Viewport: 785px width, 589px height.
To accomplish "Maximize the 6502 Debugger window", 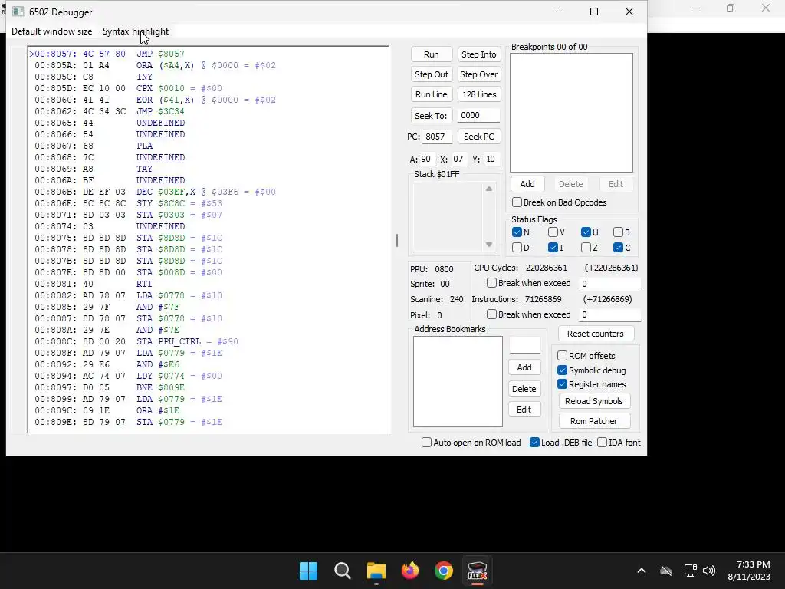I will click(x=594, y=12).
